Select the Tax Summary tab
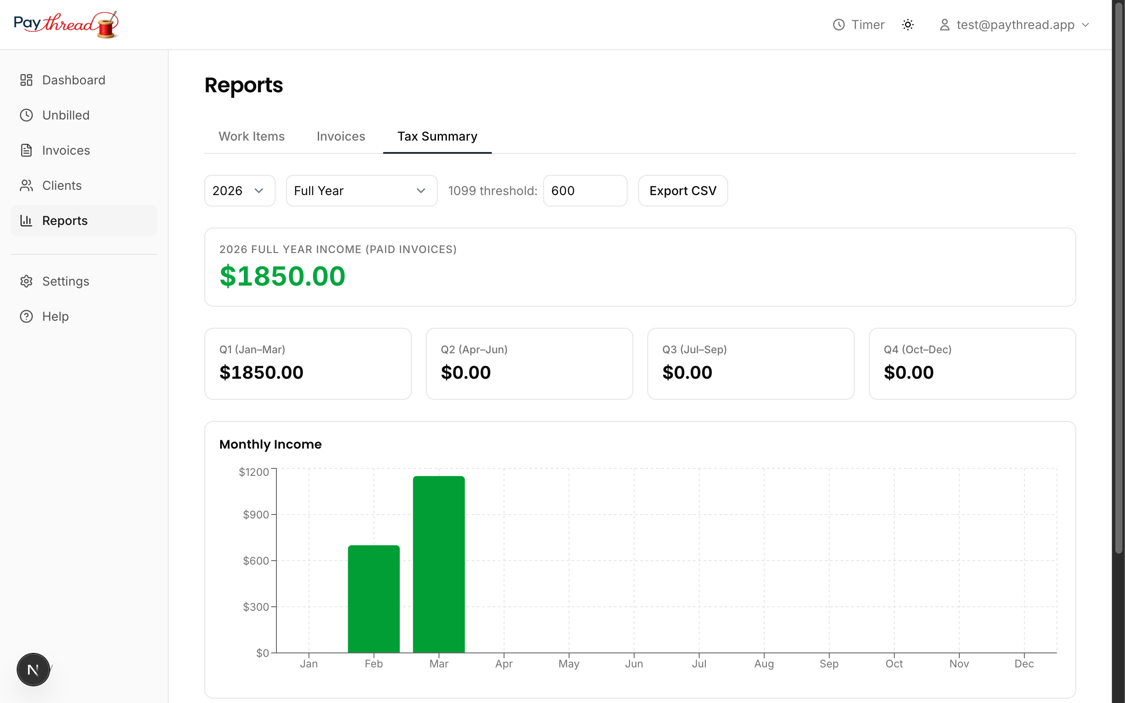1125x703 pixels. (x=436, y=136)
